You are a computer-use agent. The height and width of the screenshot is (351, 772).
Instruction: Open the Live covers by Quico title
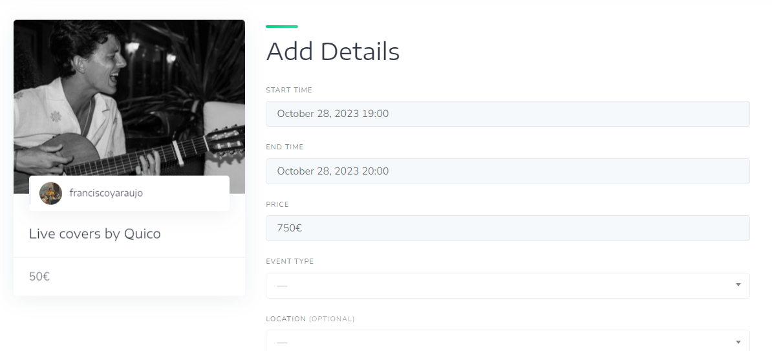(95, 233)
